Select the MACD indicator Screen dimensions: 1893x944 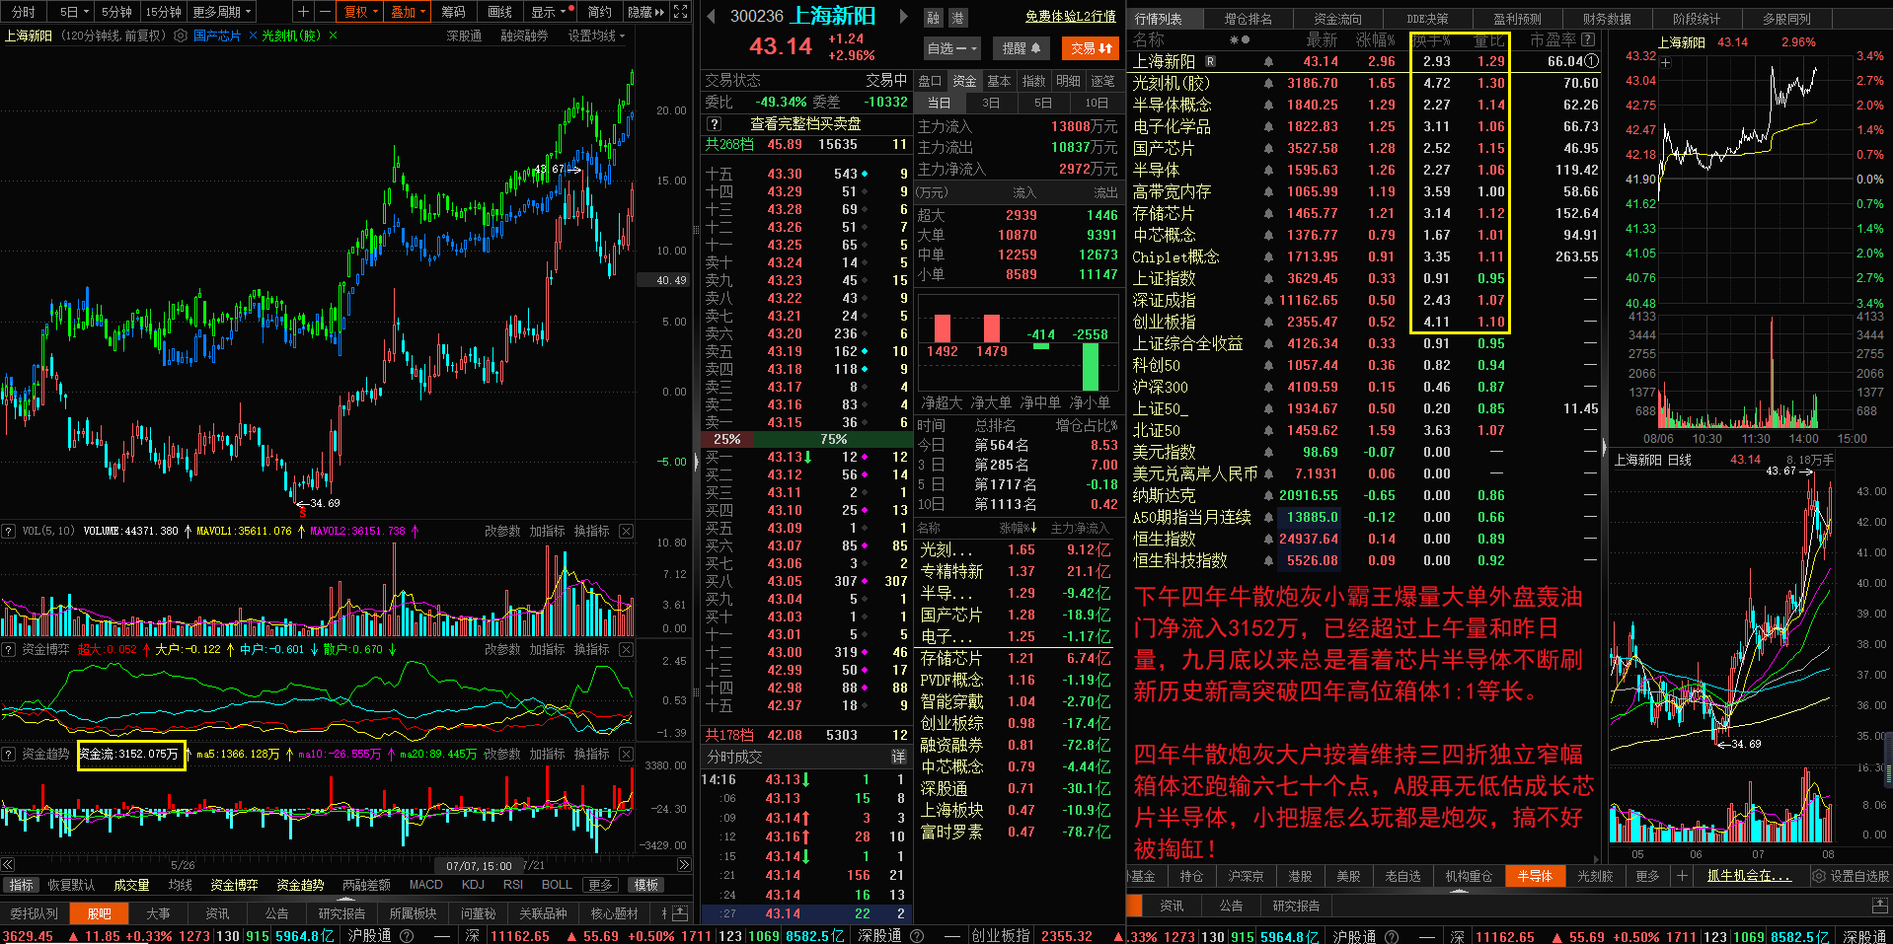click(x=425, y=885)
